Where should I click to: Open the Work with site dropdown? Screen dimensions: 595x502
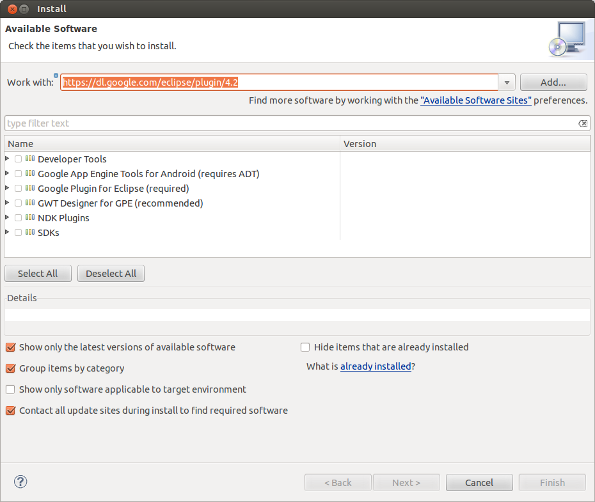507,82
